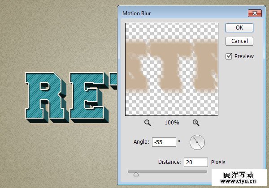The width and height of the screenshot is (269, 188).
Task: Close the Motion Blur dialog
Action: tap(255, 13)
